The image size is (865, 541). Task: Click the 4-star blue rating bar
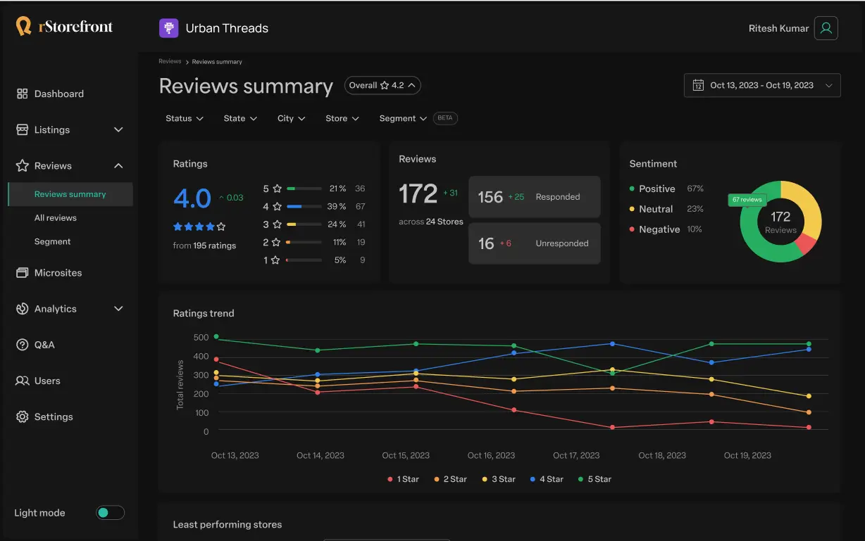click(304, 206)
